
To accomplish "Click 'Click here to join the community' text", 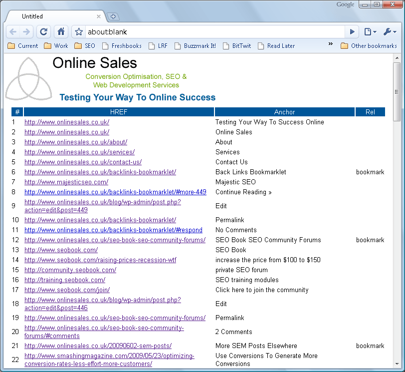I will point(262,290).
